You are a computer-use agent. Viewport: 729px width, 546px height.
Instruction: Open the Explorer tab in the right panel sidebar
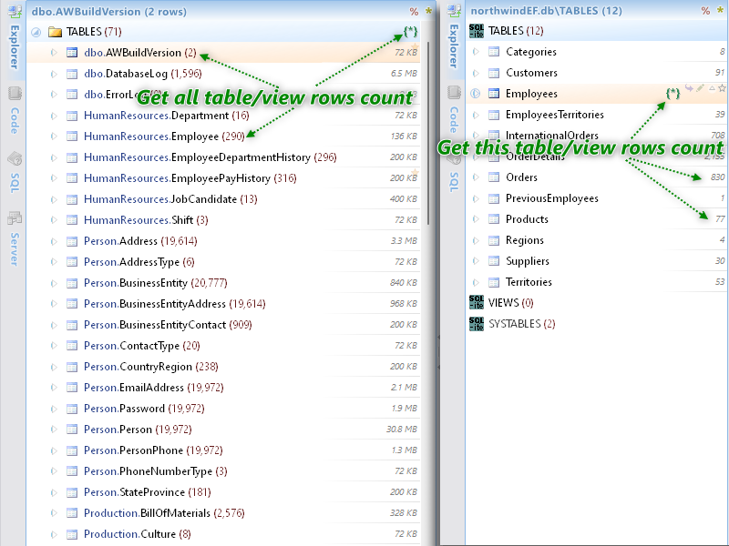pos(454,46)
